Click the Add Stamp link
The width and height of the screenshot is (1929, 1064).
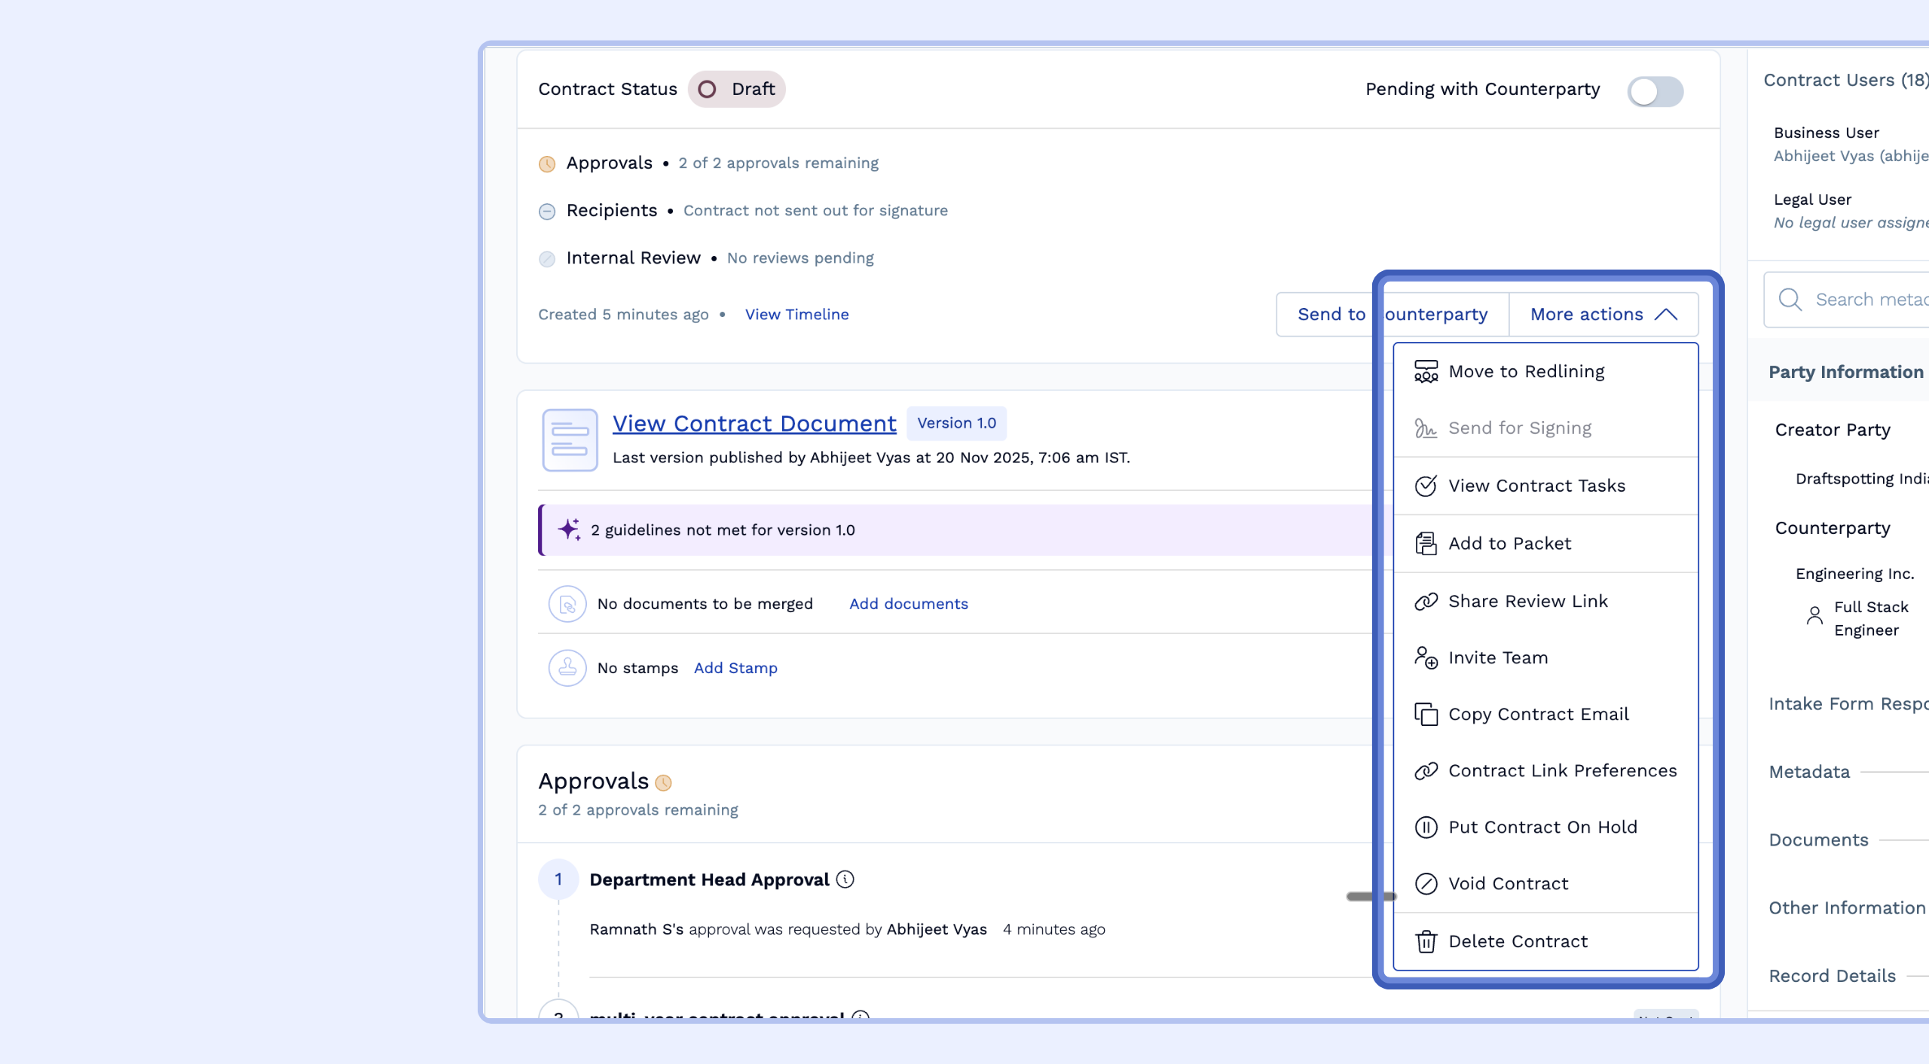tap(735, 668)
